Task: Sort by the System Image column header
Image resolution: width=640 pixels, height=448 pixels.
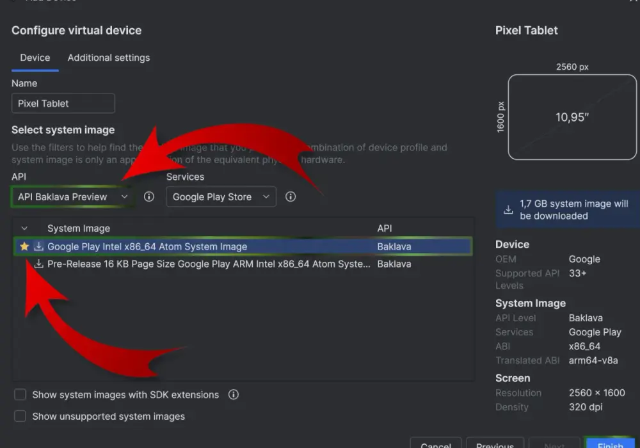Action: pos(79,228)
